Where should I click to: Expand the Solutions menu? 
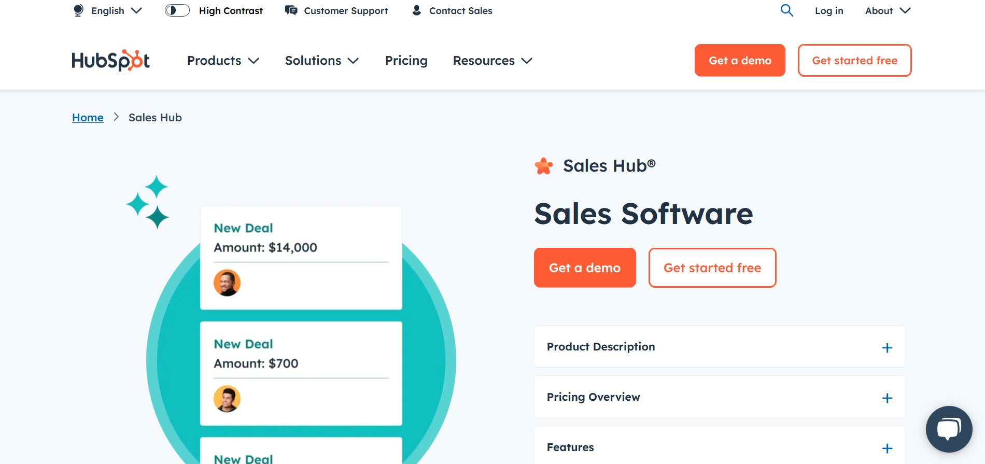(x=322, y=61)
